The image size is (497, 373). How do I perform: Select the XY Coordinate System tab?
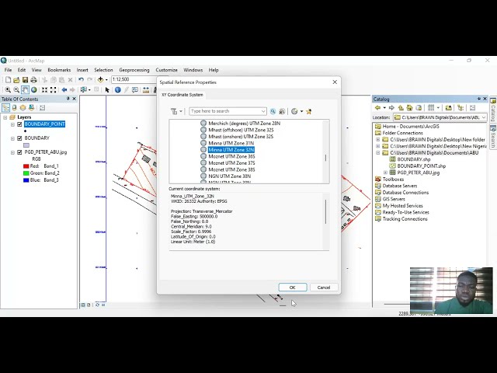[182, 95]
